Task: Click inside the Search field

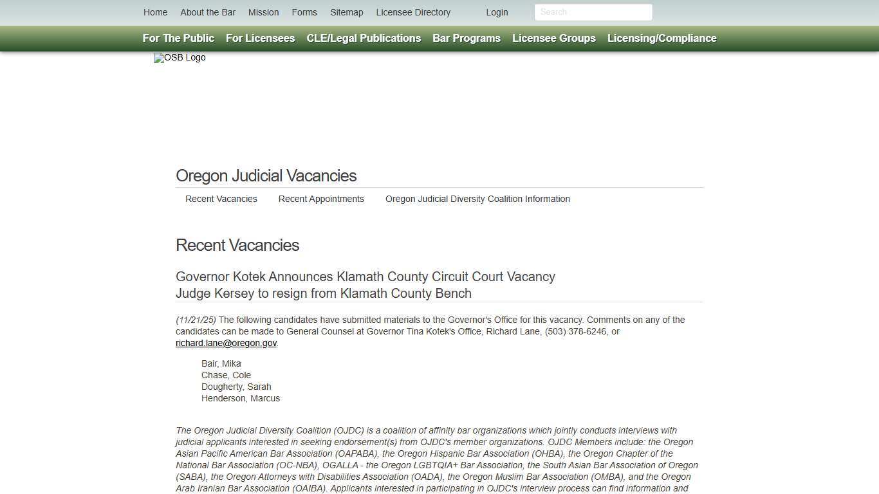Action: click(593, 12)
